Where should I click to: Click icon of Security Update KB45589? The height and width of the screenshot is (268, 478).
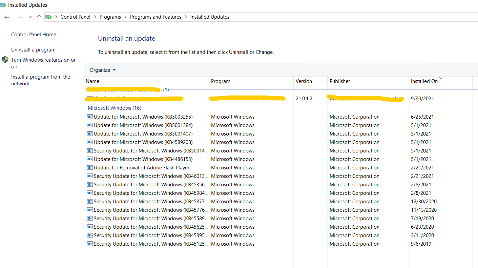(x=90, y=219)
